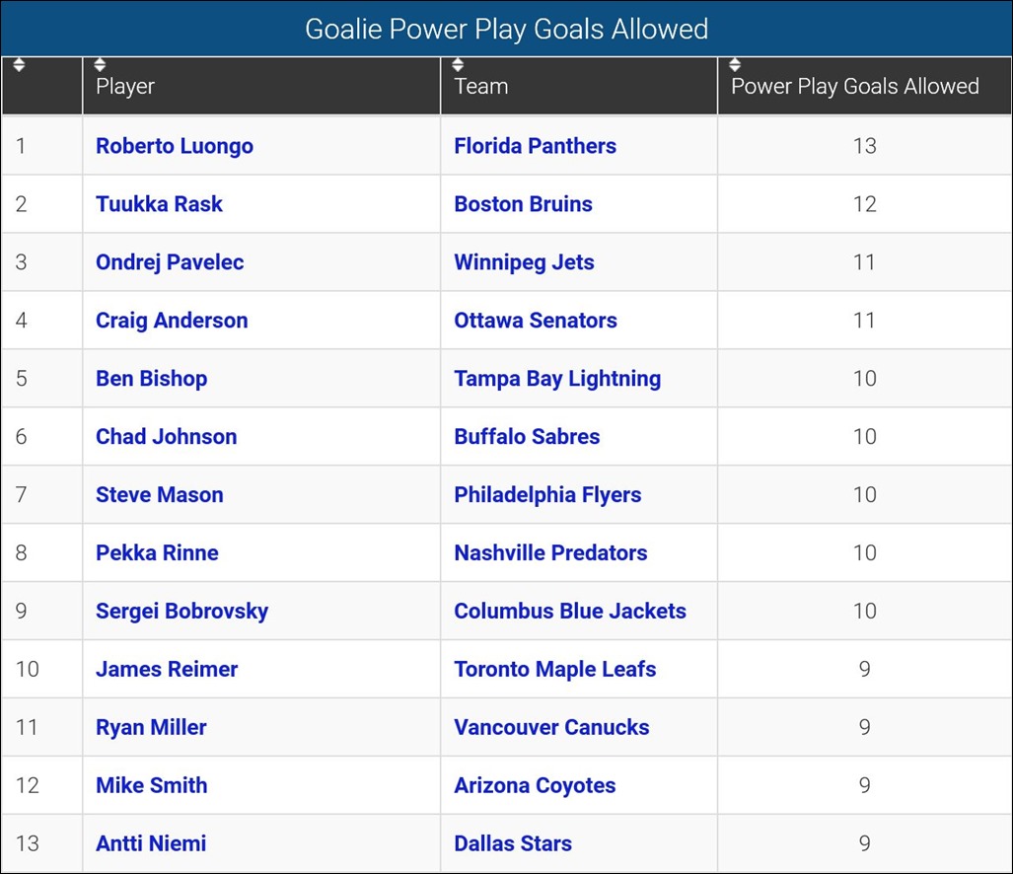Open the Tampa Bay Lightning team page

[556, 378]
